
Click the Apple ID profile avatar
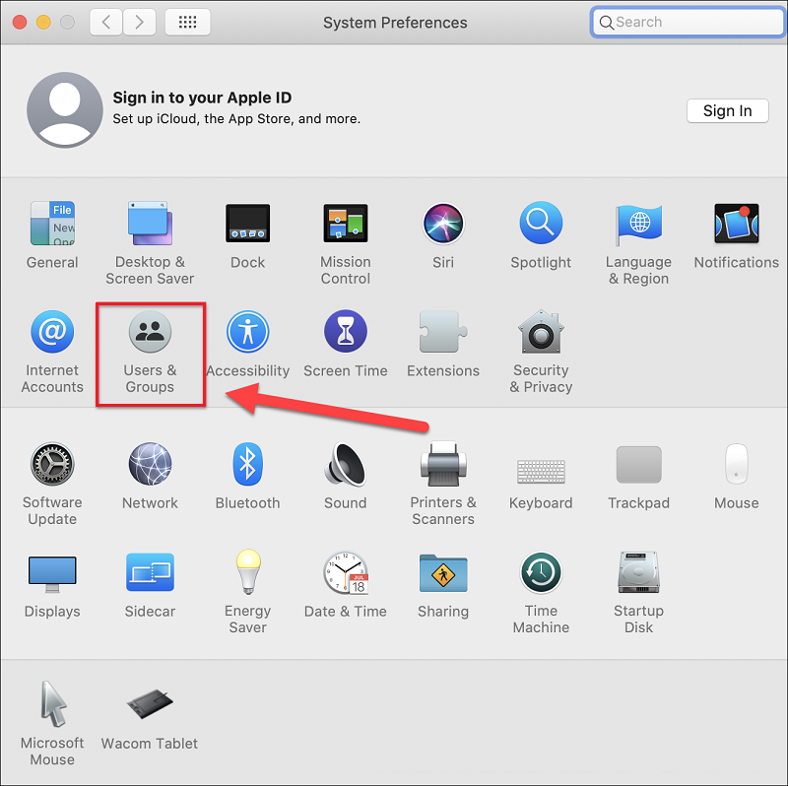[x=65, y=109]
